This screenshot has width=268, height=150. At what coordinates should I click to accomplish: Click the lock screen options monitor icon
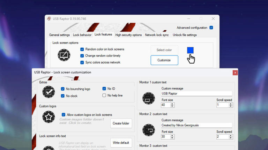64,55
